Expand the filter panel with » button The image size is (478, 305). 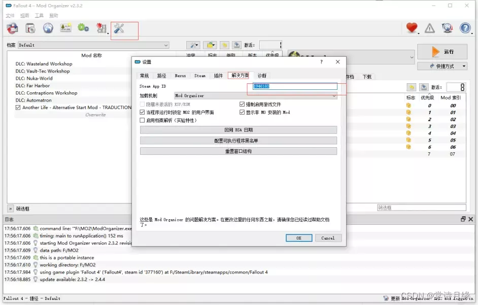click(10, 209)
